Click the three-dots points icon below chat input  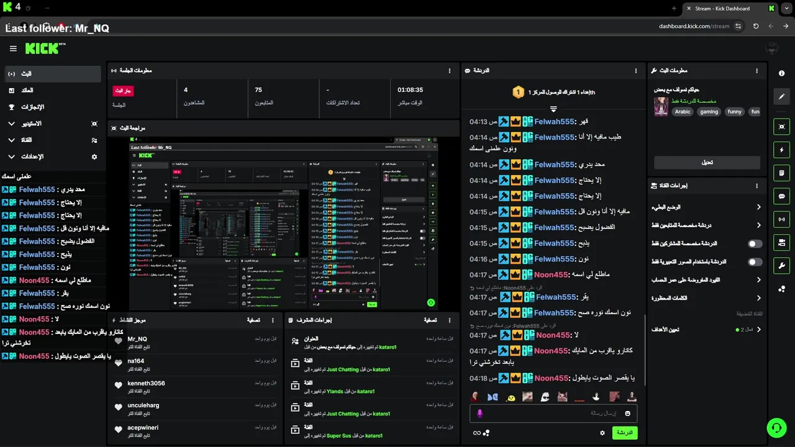486,433
